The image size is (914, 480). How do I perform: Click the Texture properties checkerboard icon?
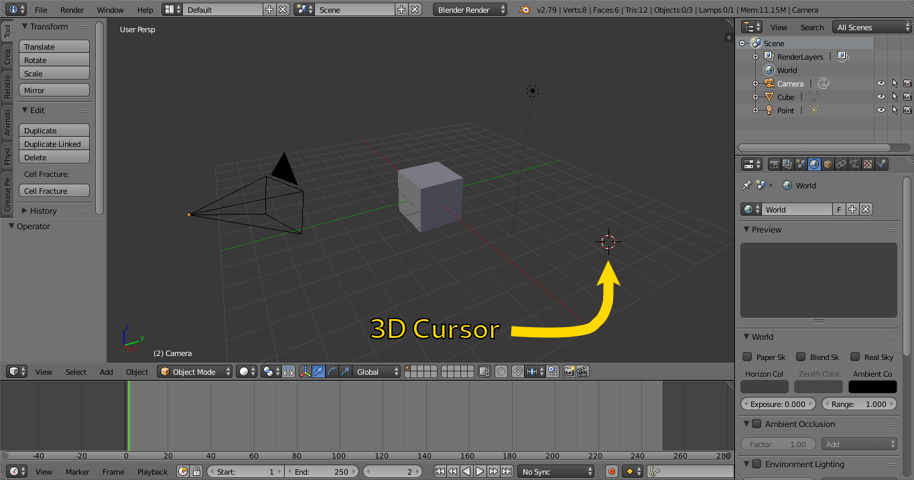[x=868, y=164]
